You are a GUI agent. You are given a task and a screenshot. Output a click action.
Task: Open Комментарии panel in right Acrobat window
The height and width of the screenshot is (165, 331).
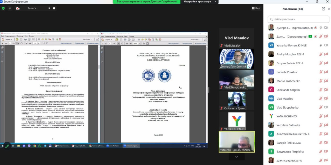pyautogui.click(x=200, y=43)
